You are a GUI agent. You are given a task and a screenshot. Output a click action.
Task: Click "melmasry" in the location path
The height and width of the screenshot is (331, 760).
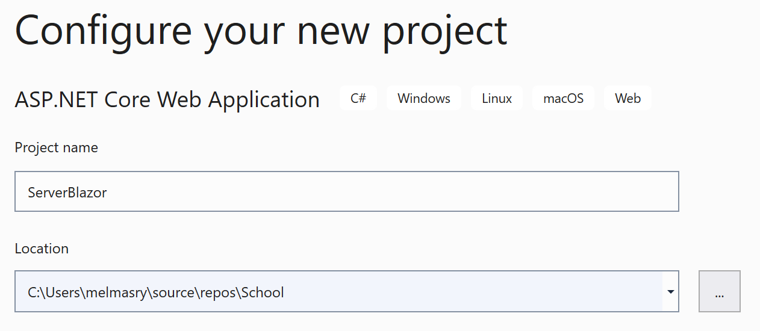tap(117, 293)
